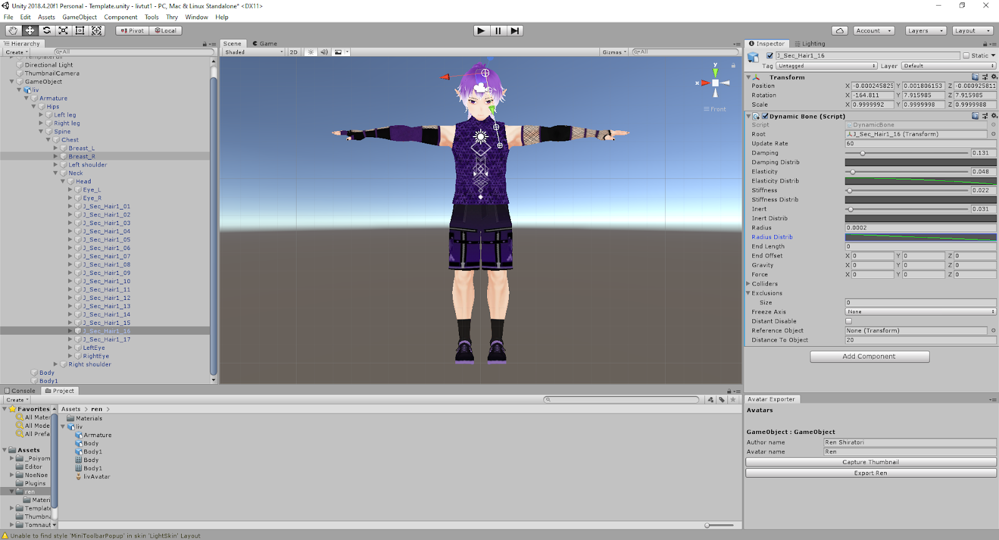Open the File menu
The height and width of the screenshot is (540, 999).
9,17
